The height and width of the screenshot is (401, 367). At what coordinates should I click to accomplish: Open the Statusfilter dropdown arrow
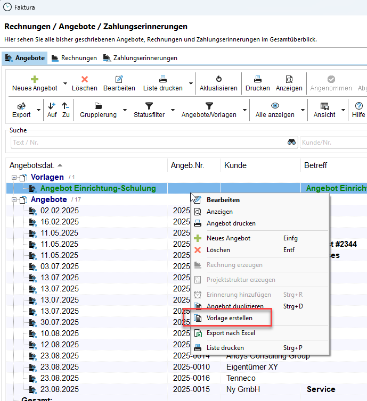173,110
